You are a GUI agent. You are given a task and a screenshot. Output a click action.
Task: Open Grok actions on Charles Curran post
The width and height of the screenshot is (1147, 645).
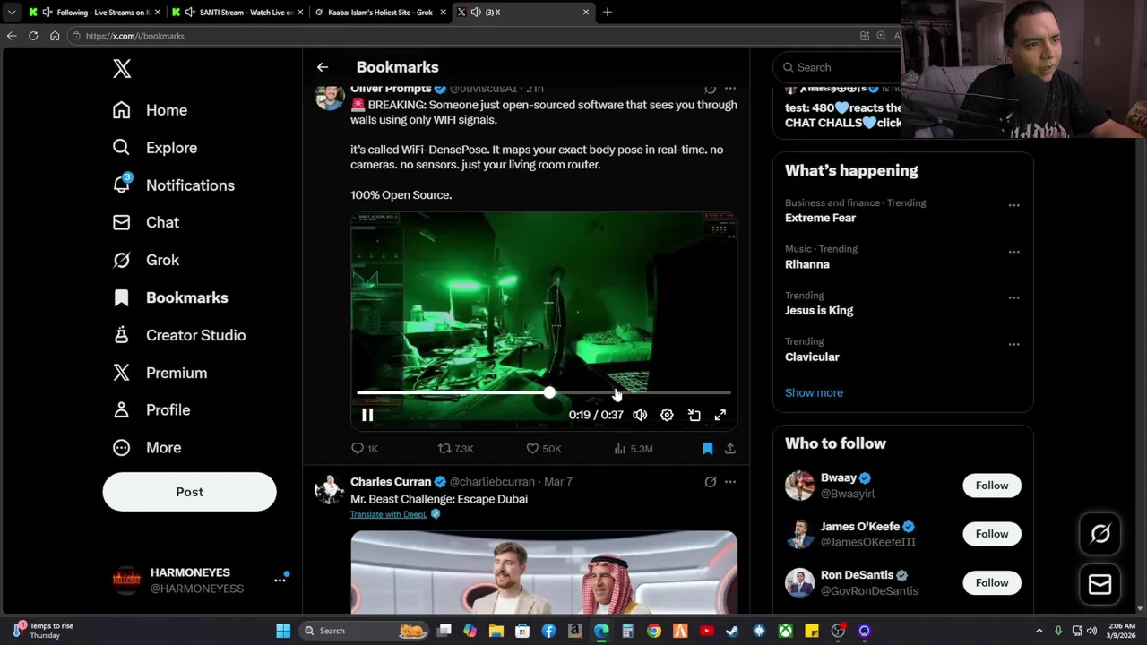[711, 482]
